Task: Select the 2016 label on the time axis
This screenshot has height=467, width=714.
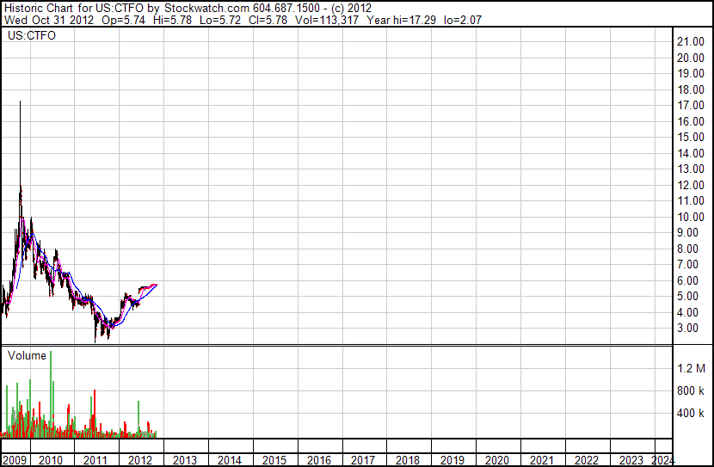Action: coord(319,460)
